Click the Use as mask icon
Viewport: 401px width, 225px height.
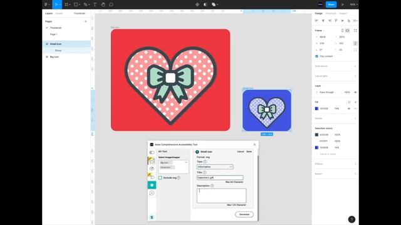click(x=206, y=4)
